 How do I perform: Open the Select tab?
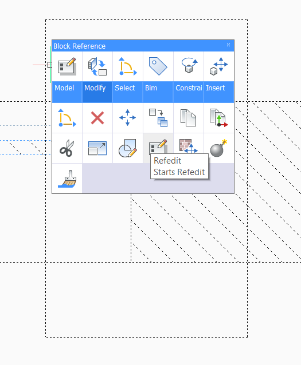click(128, 77)
